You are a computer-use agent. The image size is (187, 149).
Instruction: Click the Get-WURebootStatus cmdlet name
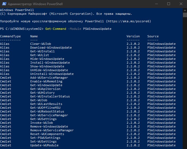point(47,111)
